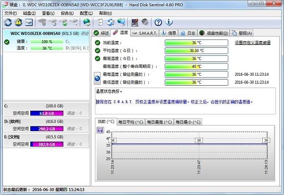This screenshot has width=284, height=195.
Task: Select the 每日最小 (^C) graph tab
Action: (x=188, y=122)
